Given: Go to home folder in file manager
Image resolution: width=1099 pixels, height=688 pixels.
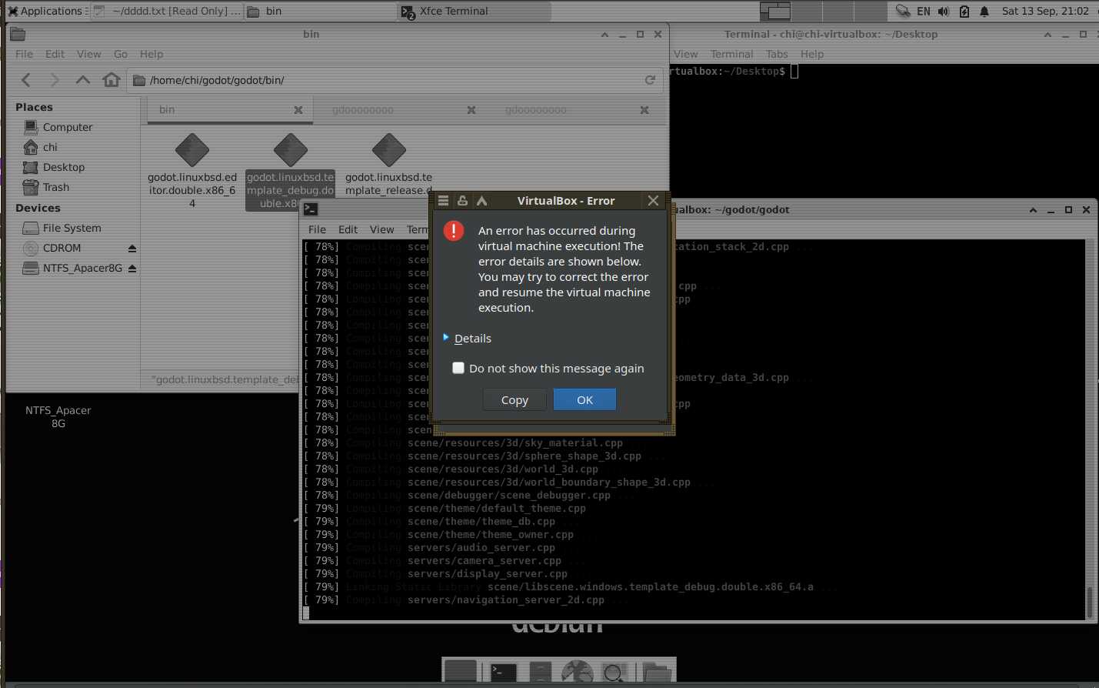Looking at the screenshot, I should [x=112, y=80].
